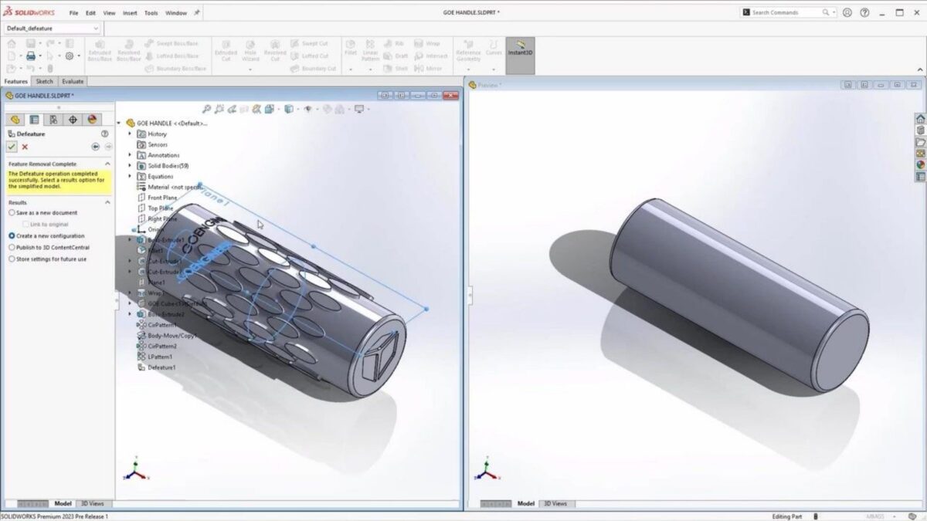927x521 pixels.
Task: Expand the Annotations tree node
Action: point(130,155)
